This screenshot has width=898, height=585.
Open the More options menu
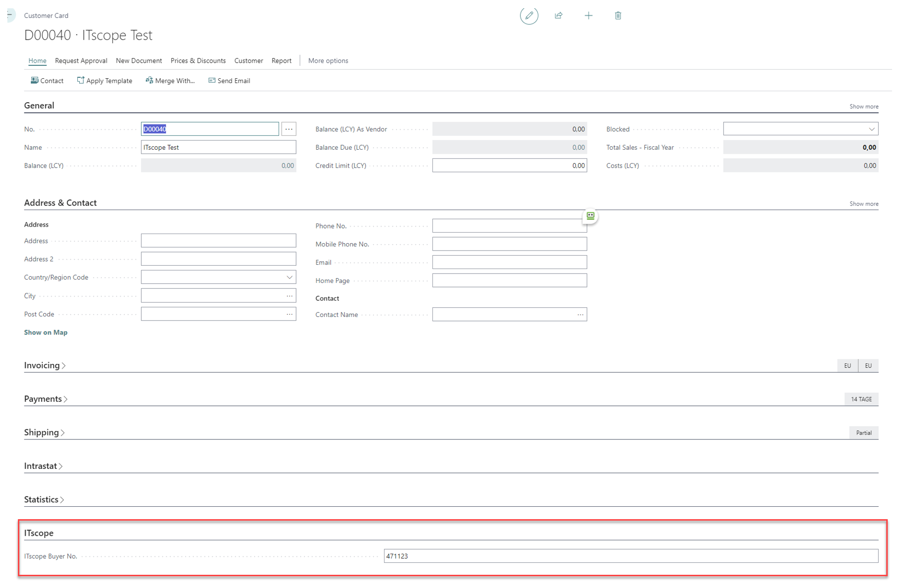(x=328, y=60)
